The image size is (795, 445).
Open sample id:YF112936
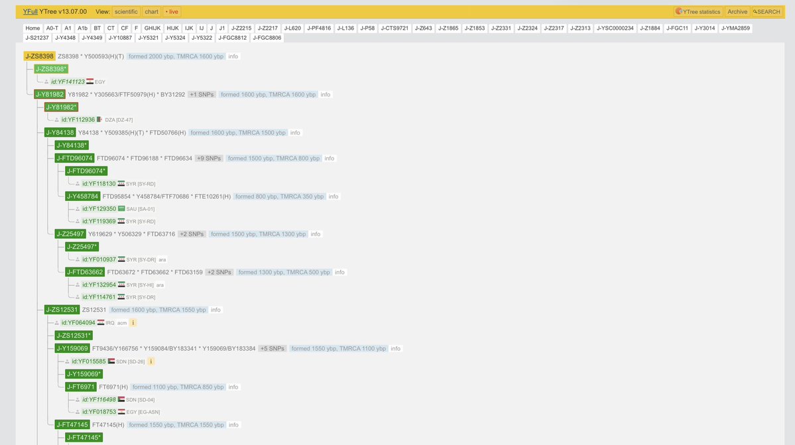(x=78, y=119)
